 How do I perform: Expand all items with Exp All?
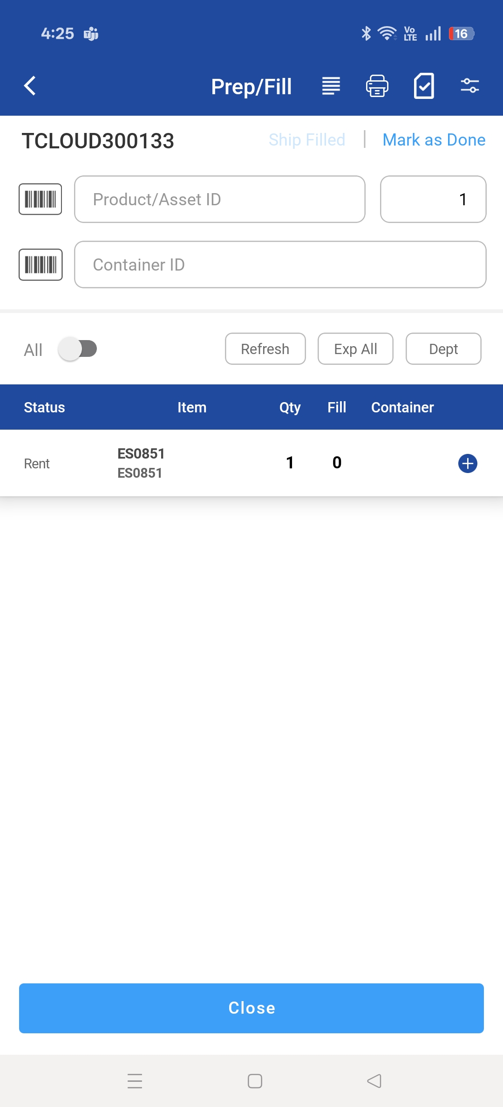(355, 349)
